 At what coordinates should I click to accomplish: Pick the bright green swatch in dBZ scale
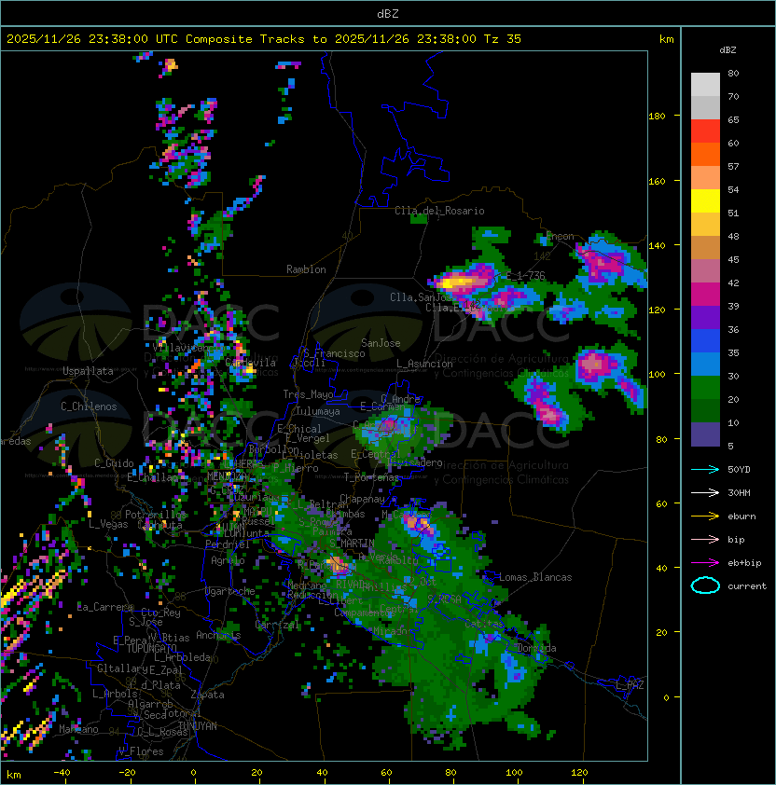pos(705,387)
